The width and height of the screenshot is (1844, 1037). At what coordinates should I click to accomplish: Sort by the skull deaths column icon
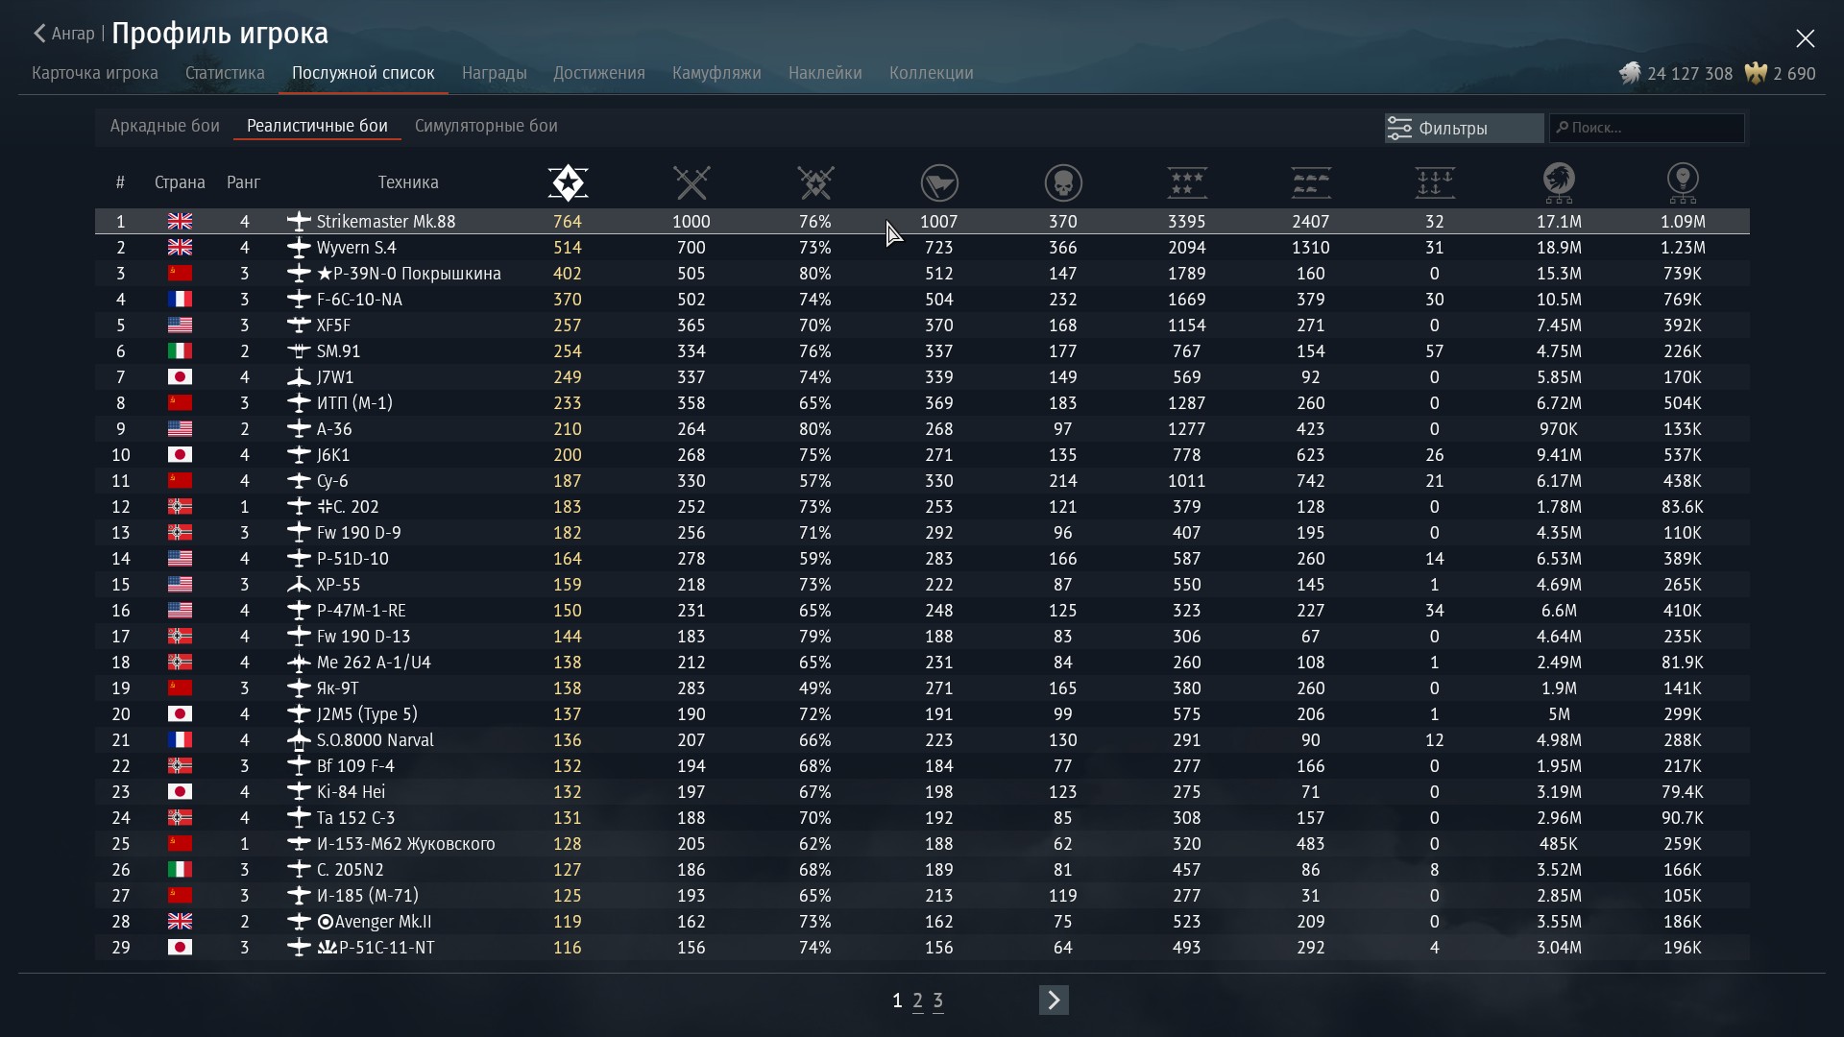pyautogui.click(x=1063, y=182)
